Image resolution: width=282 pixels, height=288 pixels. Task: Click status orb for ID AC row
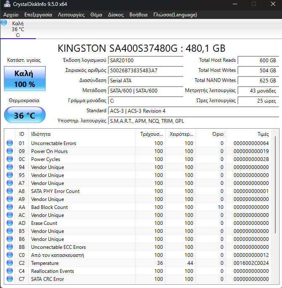10,215
